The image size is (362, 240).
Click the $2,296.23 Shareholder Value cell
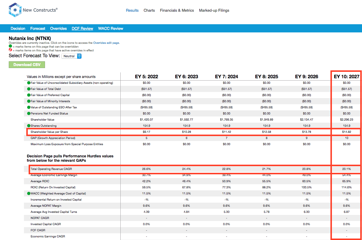pos(347,120)
